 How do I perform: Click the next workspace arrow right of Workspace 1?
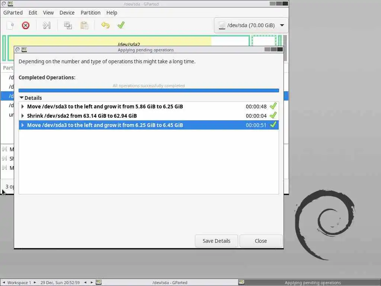coord(35,282)
